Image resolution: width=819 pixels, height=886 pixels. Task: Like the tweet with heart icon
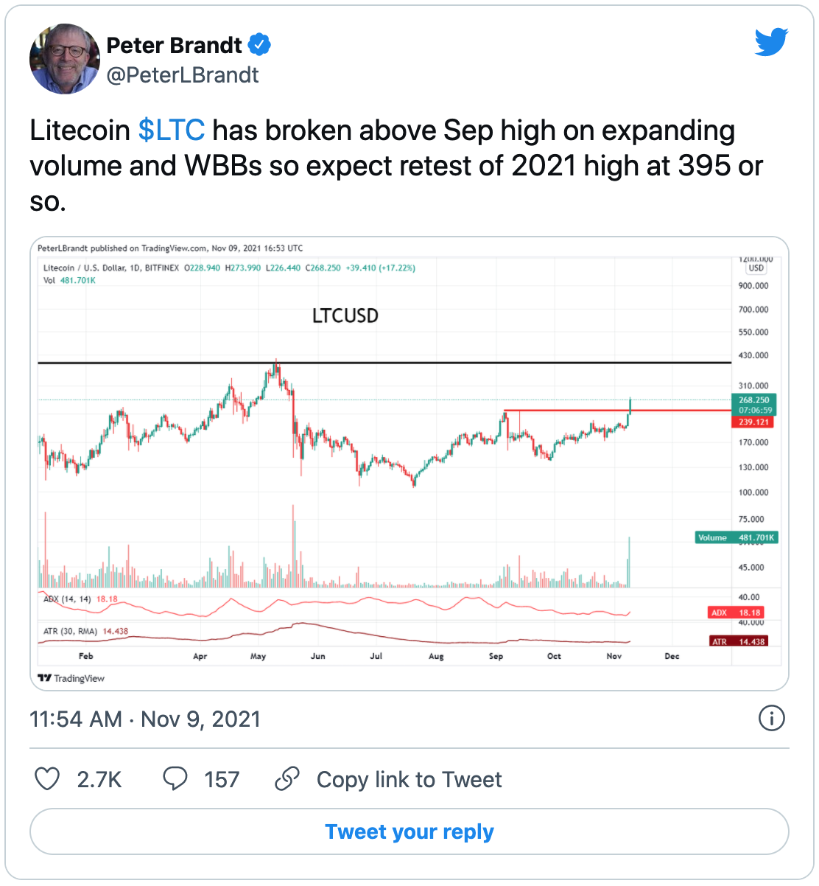click(47, 779)
